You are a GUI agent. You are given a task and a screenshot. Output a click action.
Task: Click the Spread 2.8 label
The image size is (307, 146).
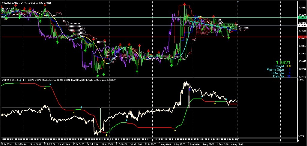coord(282,66)
